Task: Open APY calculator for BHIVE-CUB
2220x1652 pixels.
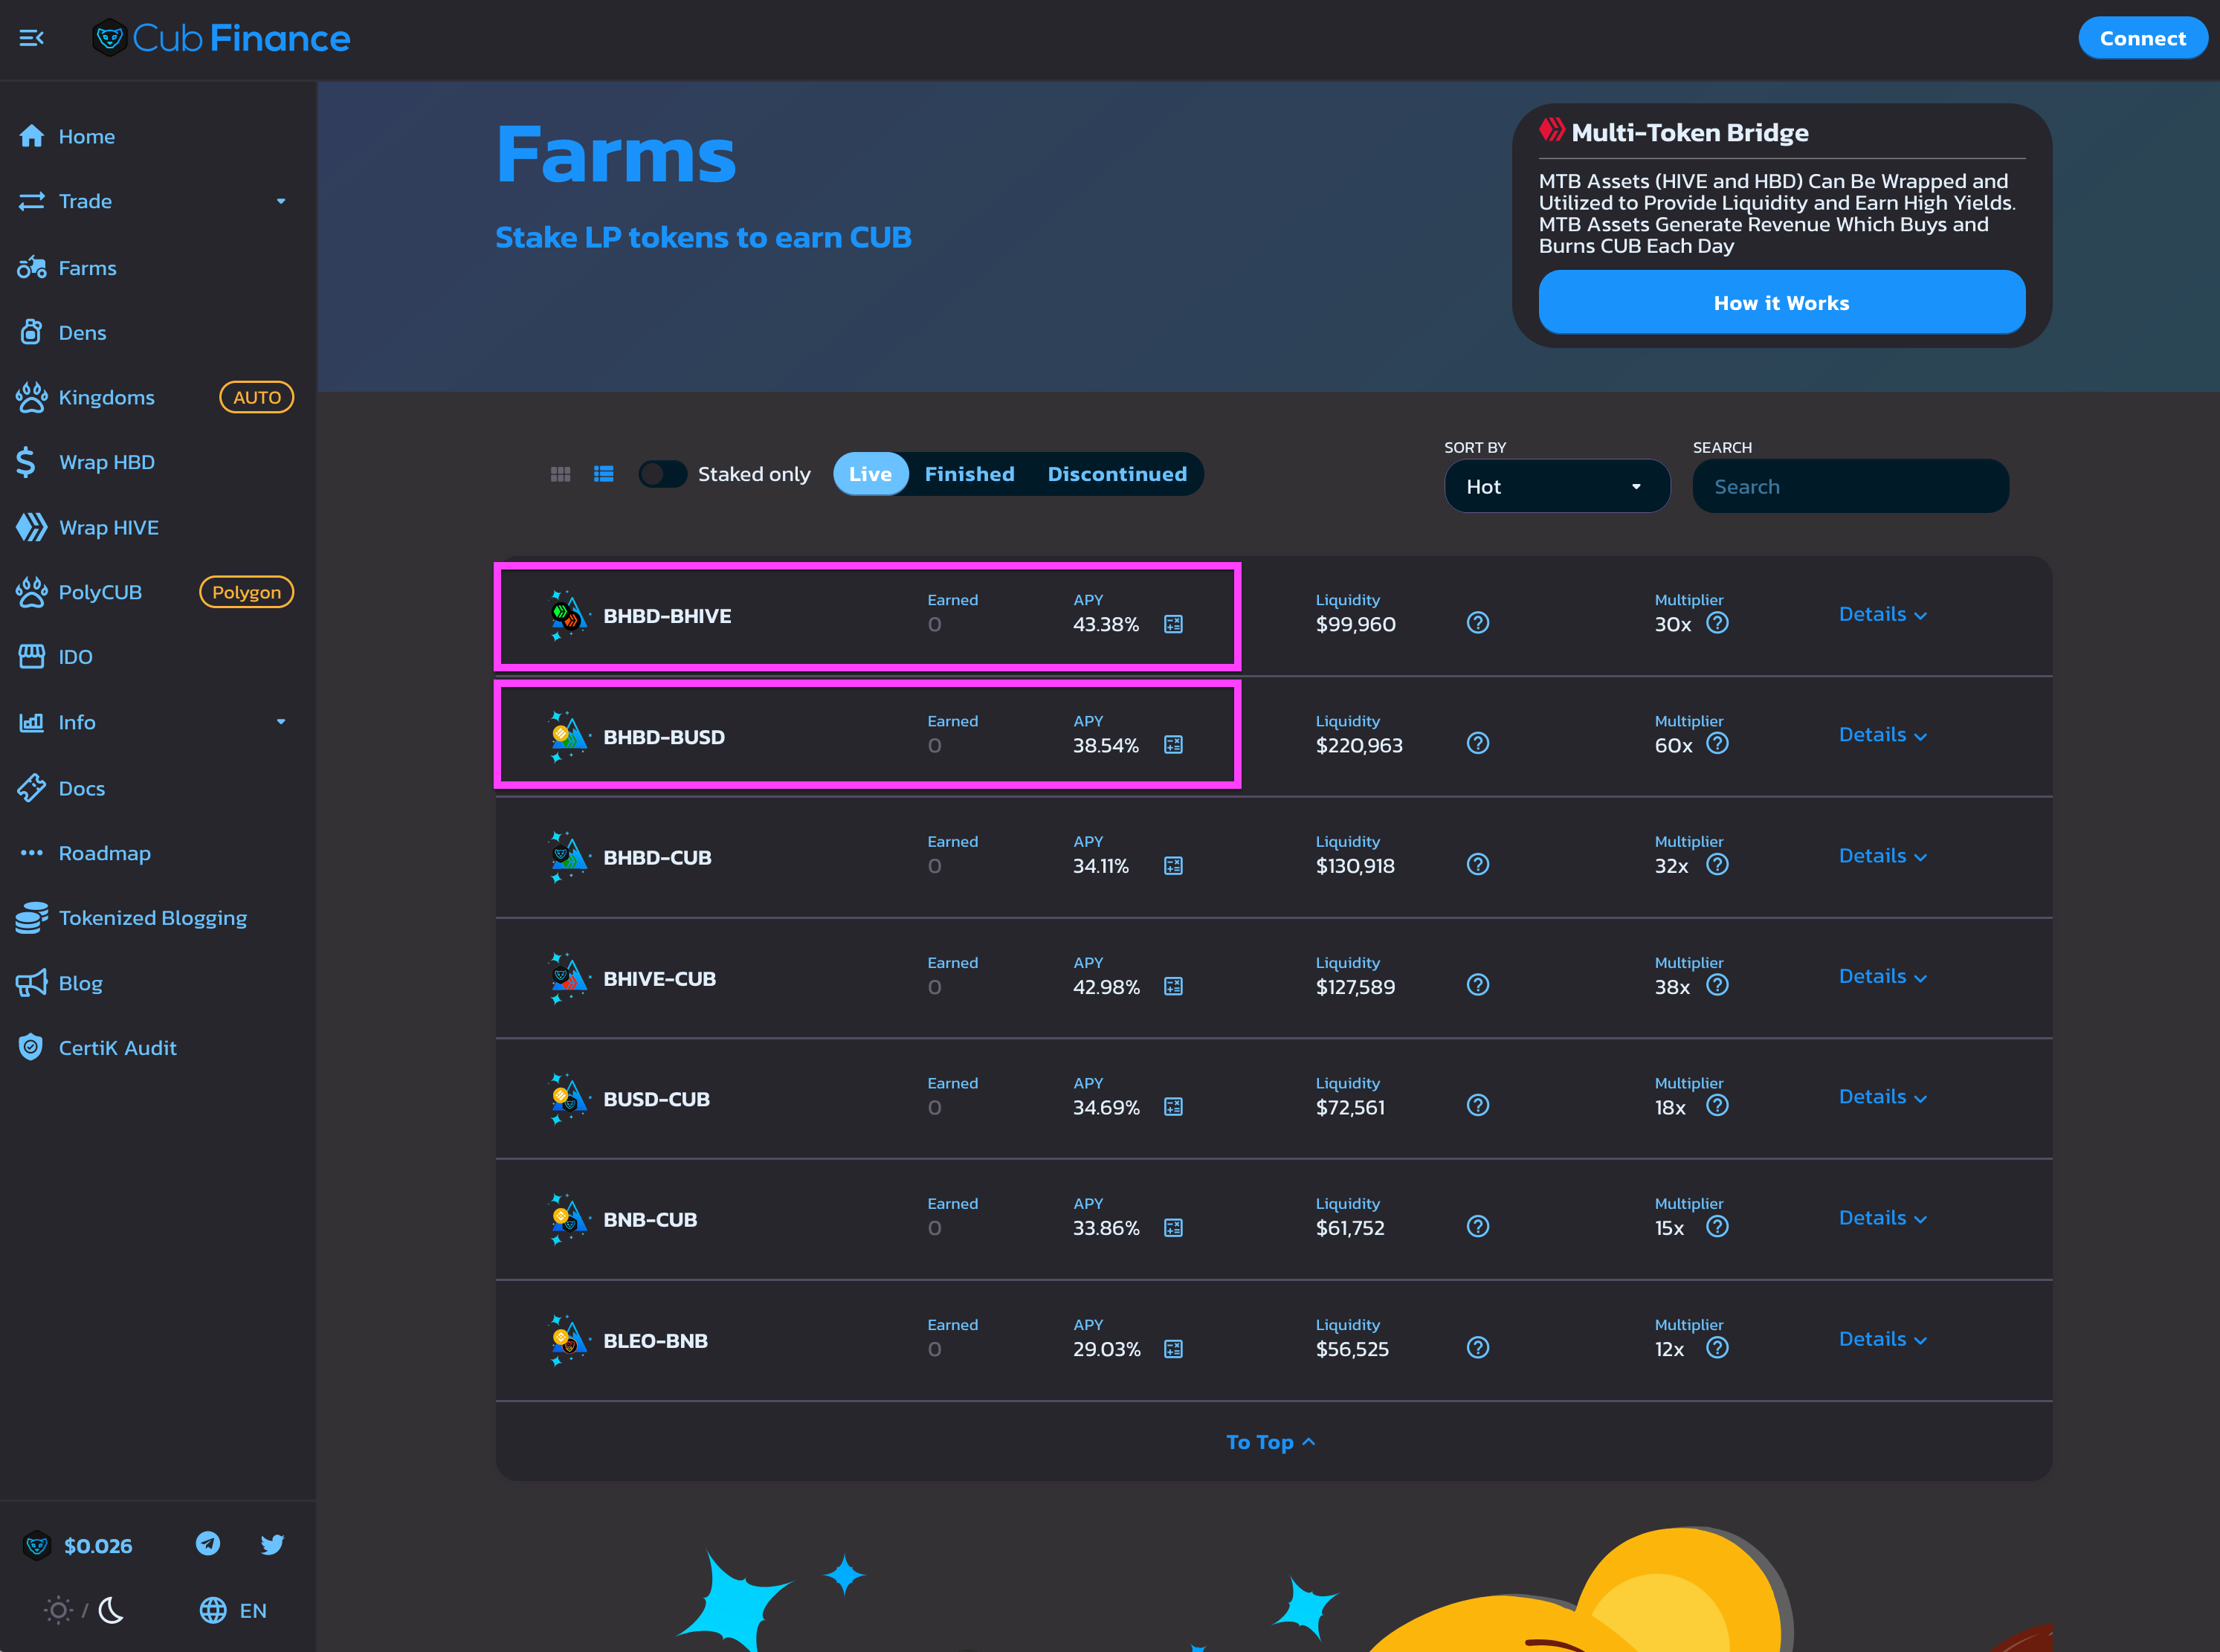Action: point(1173,987)
